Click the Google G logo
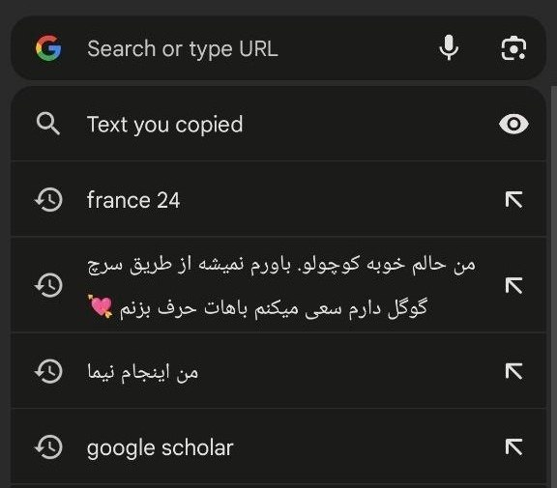This screenshot has width=557, height=488. point(48,48)
